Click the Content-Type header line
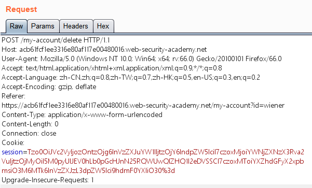Viewport: 312px width, 188px height. click(82, 115)
